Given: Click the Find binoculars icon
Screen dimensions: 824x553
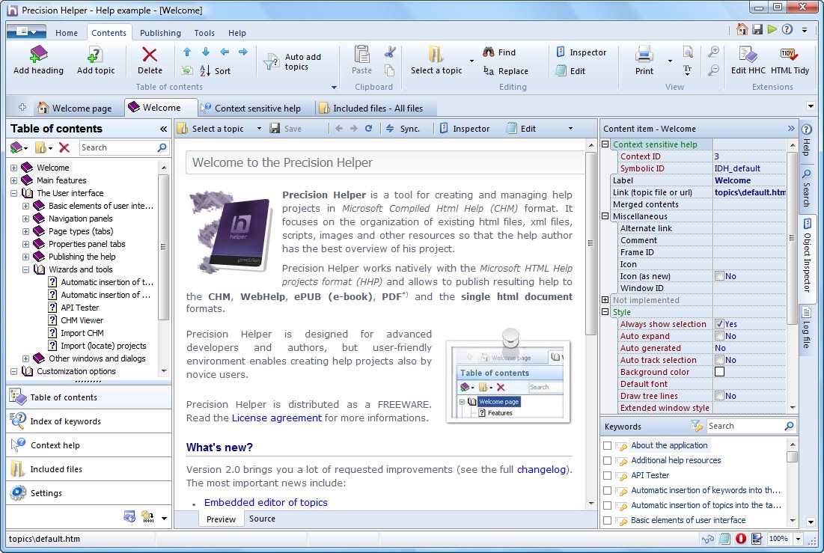Looking at the screenshot, I should pyautogui.click(x=489, y=52).
